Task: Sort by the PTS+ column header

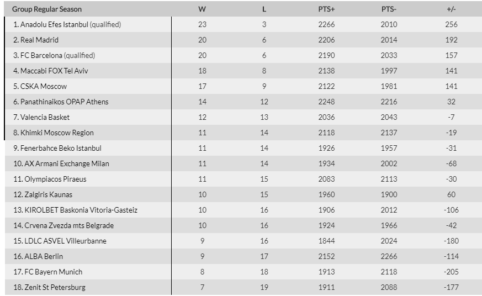Action: click(x=326, y=9)
